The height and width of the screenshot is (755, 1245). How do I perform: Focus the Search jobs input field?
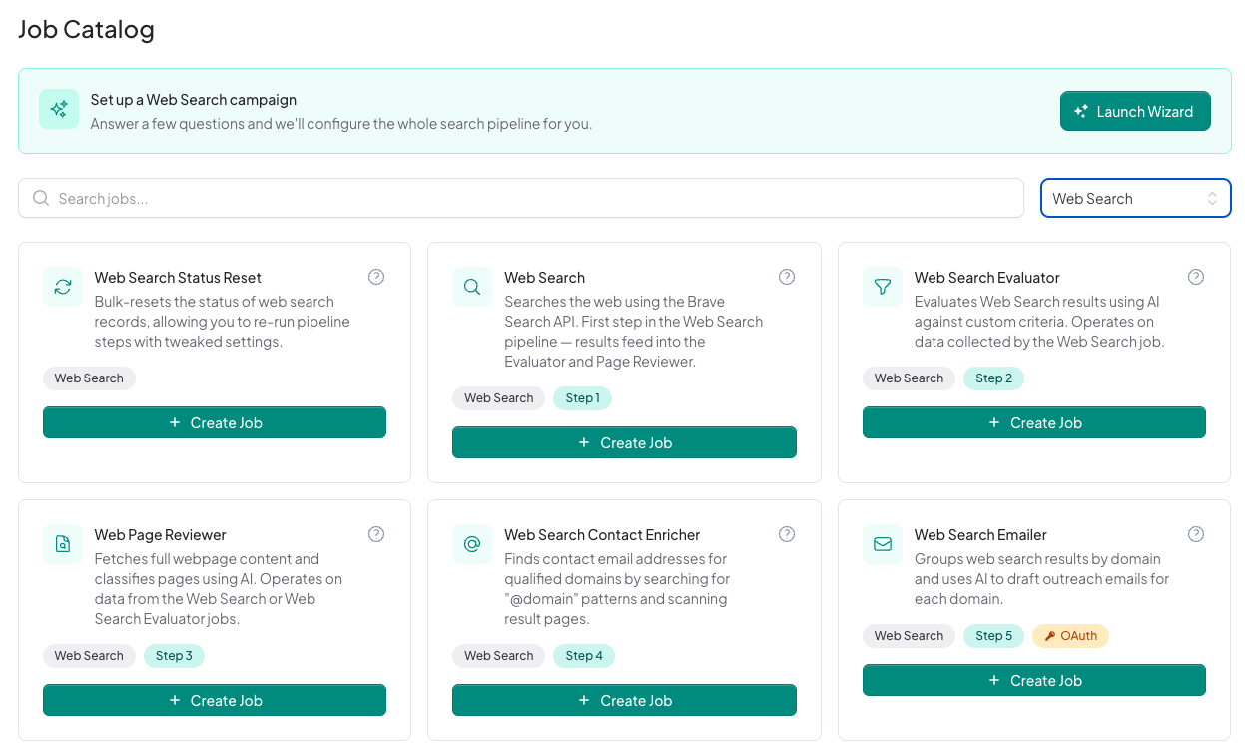tap(521, 198)
